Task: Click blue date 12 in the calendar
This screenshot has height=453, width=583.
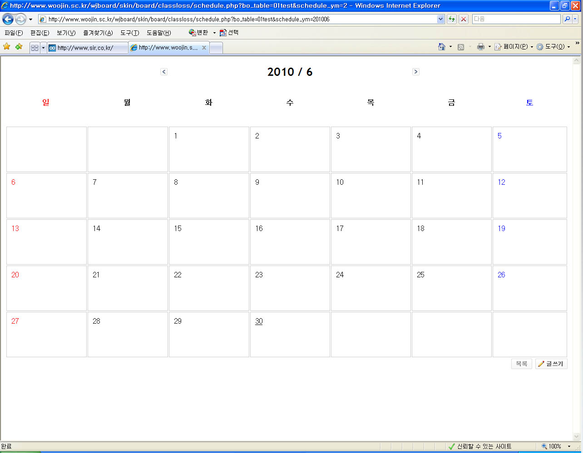Action: click(501, 182)
